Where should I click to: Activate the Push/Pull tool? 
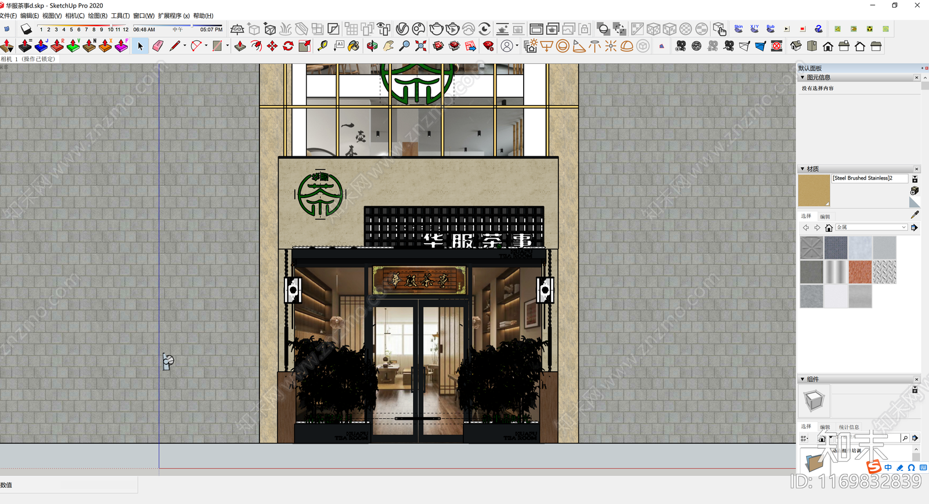click(240, 46)
